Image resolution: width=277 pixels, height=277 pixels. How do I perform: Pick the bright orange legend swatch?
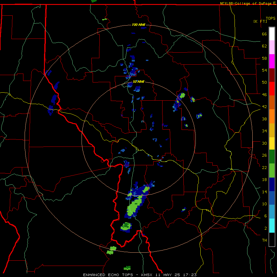(x=272, y=116)
